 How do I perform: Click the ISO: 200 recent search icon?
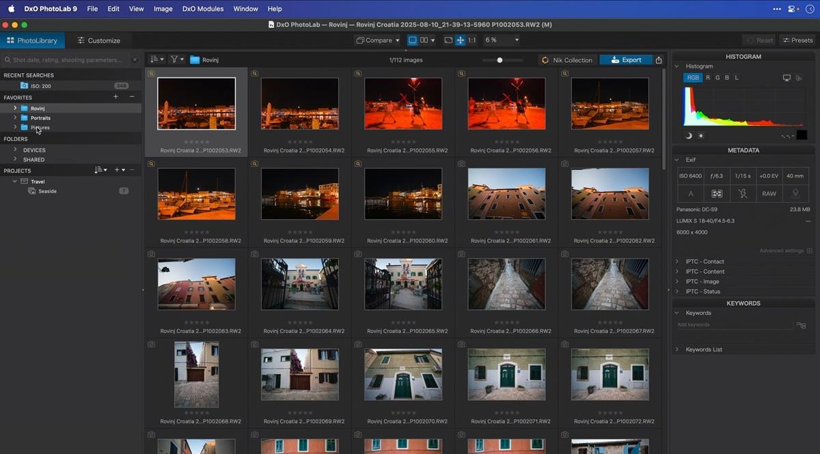click(x=25, y=86)
